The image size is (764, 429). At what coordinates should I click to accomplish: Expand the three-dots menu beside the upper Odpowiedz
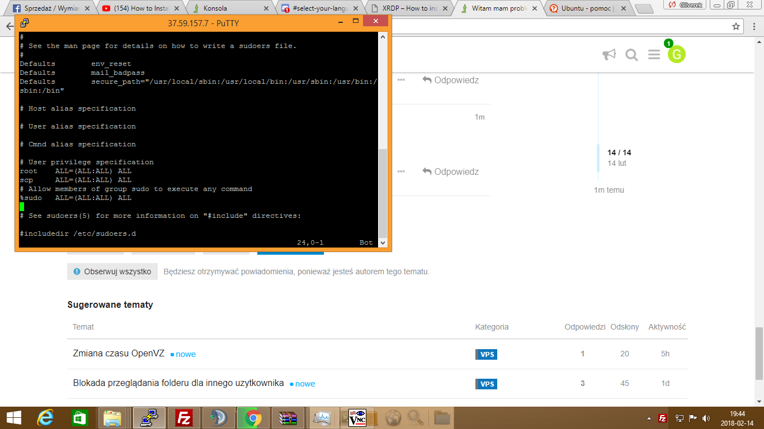401,80
